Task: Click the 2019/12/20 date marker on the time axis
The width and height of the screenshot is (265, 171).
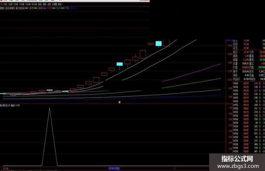Action: (114, 168)
